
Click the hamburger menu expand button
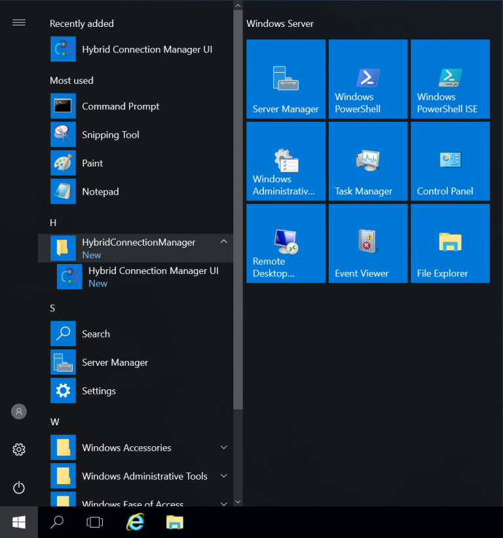coord(19,23)
